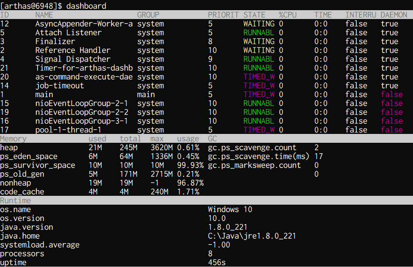
Task: Click java version value 1.8.0_221
Action: (x=228, y=227)
